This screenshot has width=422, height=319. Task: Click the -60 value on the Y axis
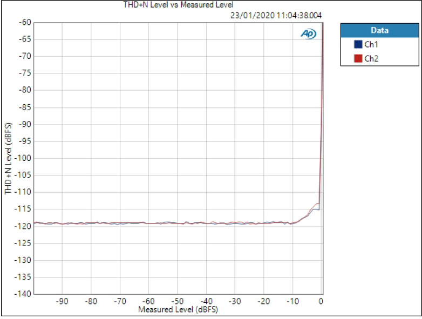point(25,22)
